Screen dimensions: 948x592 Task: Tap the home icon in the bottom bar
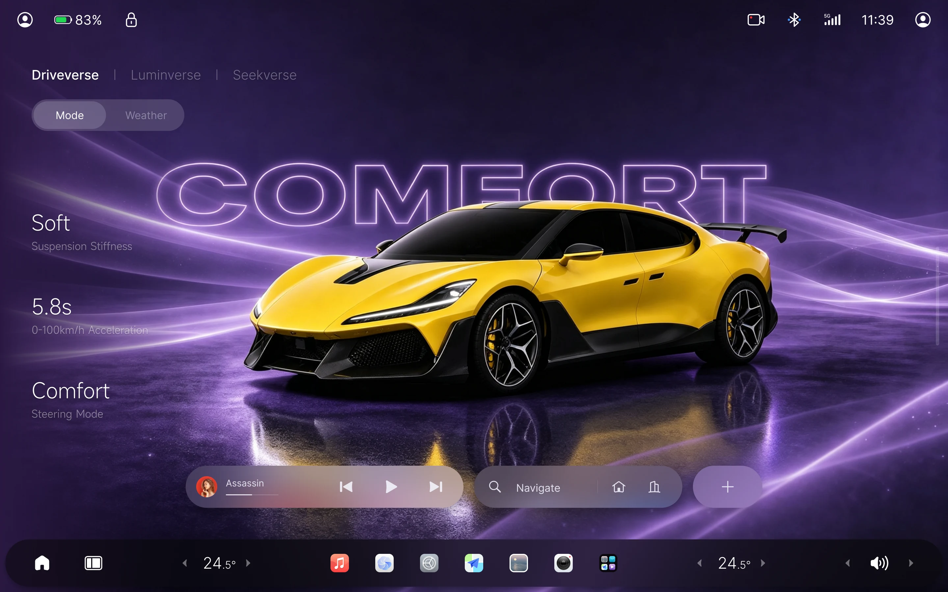tap(42, 563)
